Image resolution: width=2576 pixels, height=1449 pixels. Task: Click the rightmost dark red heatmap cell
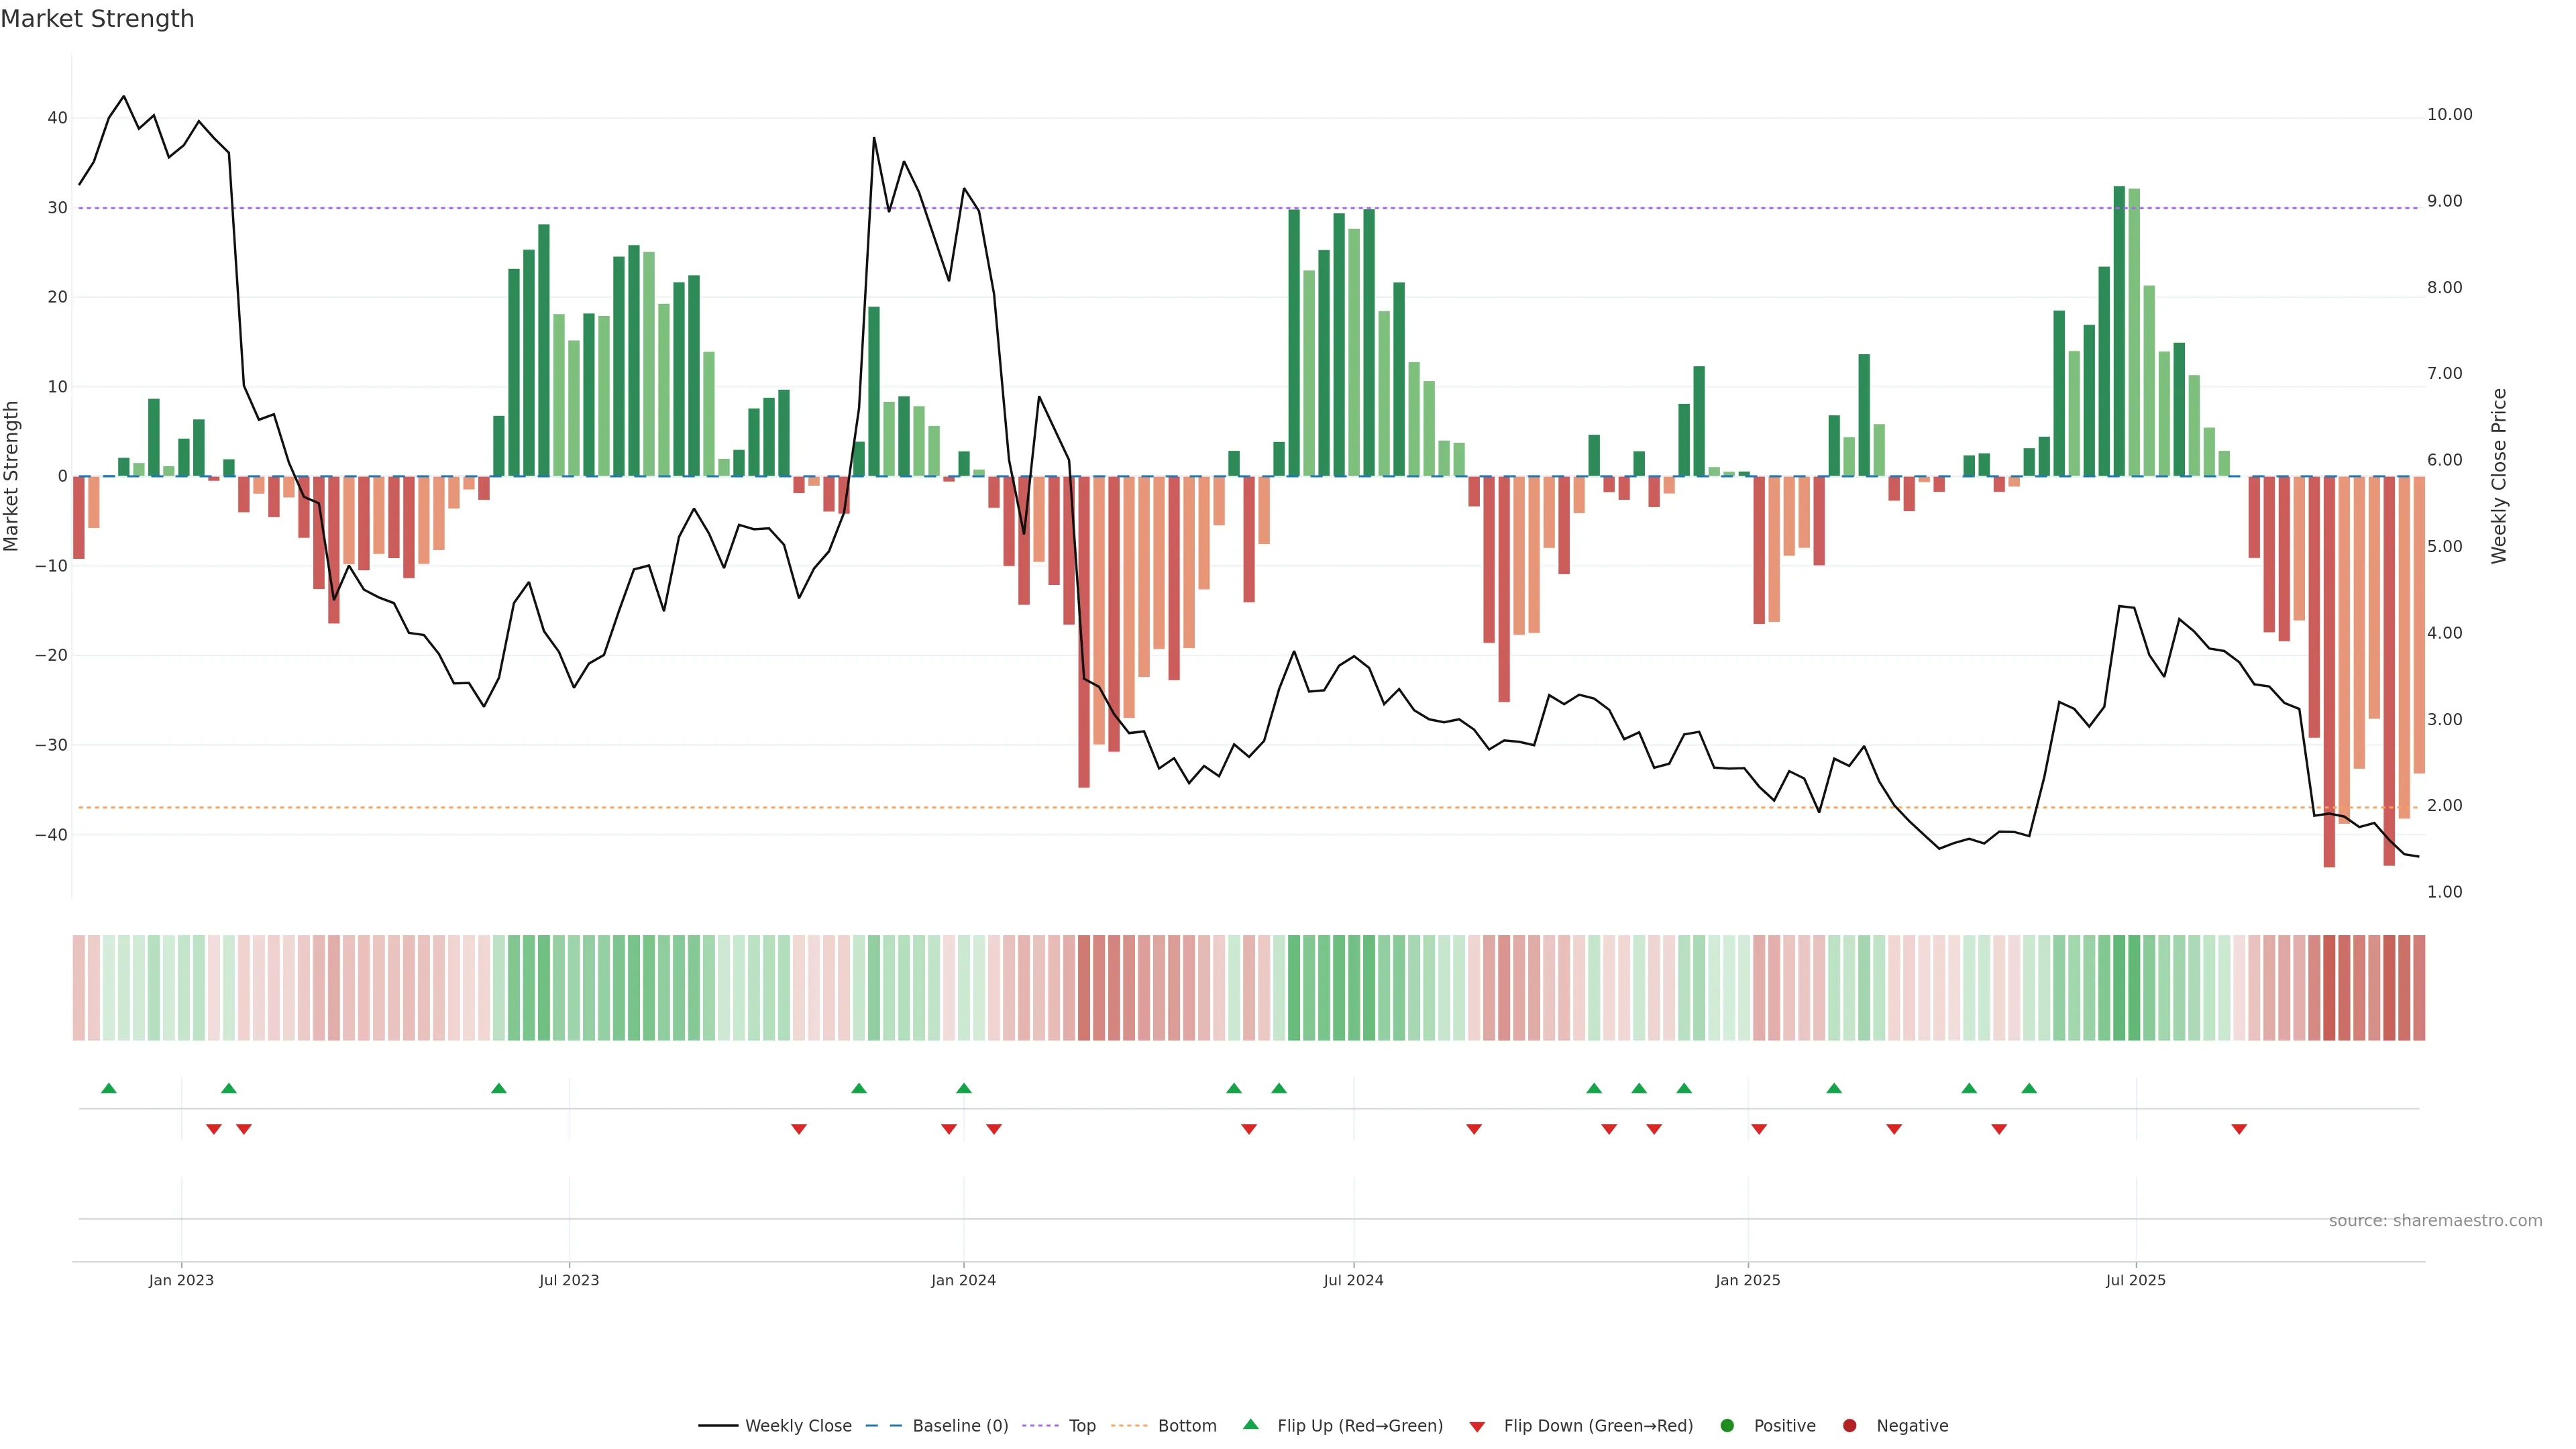pos(2419,988)
